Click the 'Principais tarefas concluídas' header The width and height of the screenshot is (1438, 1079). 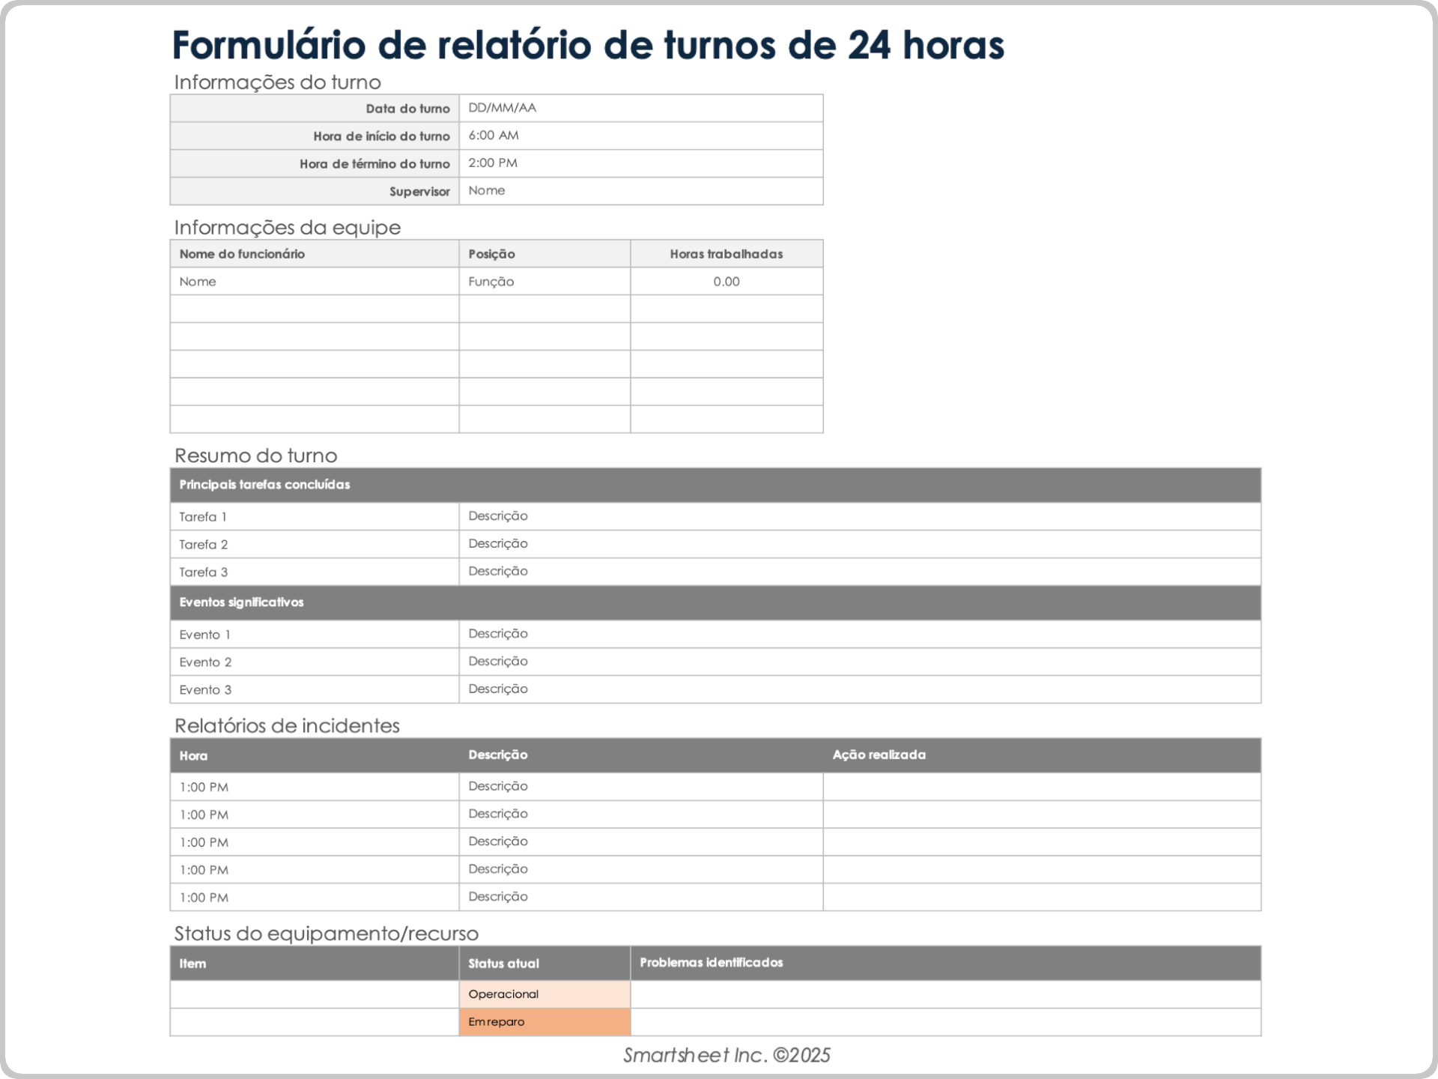(x=715, y=485)
